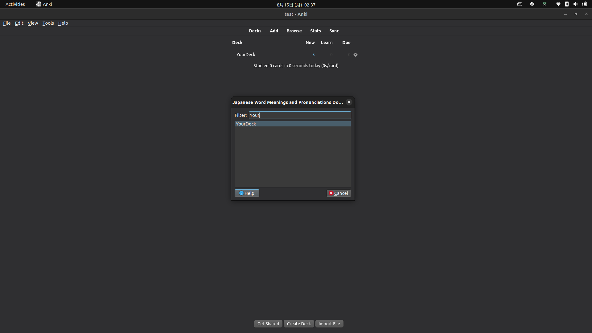Open the Wi-Fi status icon in the tray
592x333 pixels.
[x=558, y=4]
